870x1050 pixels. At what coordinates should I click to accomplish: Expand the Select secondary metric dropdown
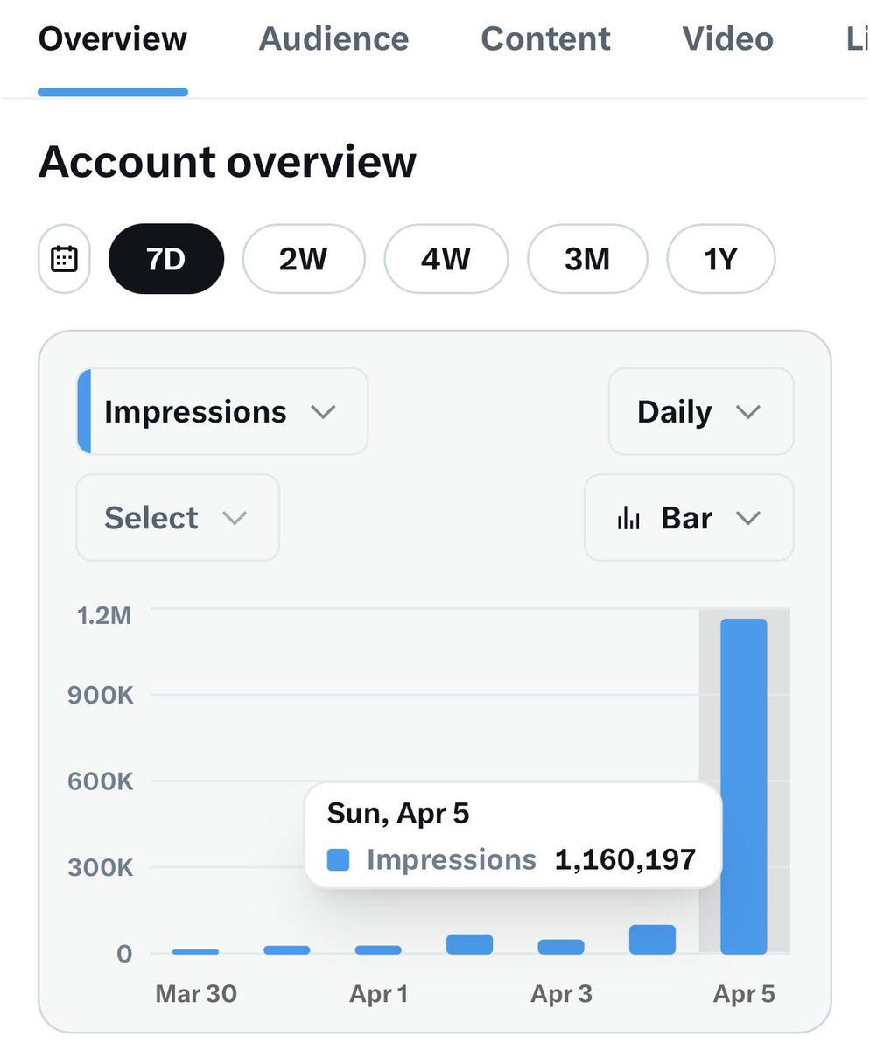(x=178, y=518)
